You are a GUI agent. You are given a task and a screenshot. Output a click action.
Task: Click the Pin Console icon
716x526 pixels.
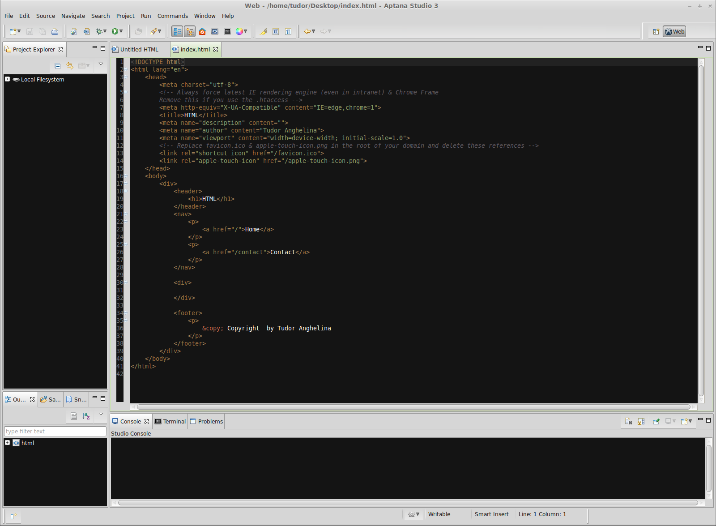[x=656, y=421]
